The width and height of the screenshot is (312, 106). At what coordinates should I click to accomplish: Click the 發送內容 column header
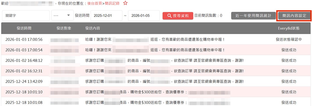point(93,28)
